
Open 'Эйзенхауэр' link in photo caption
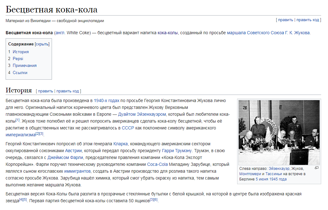tap(279, 169)
